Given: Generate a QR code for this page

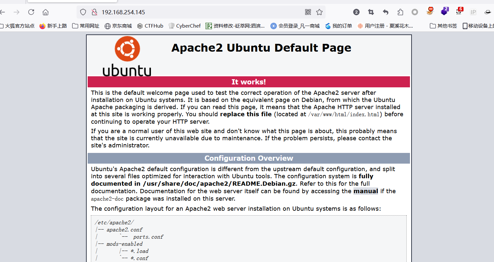Looking at the screenshot, I should click(308, 12).
